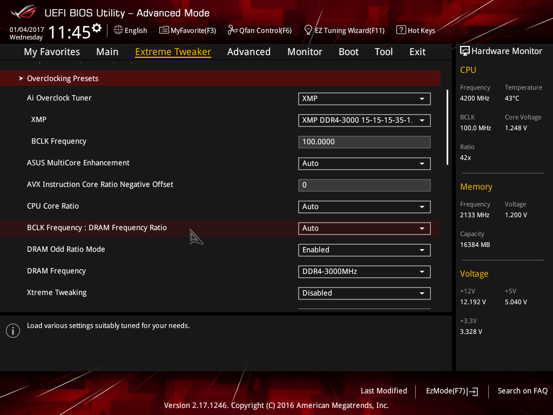Viewport: 553px width, 415px height.
Task: Launch EZ Tuning Wizard(F11)
Action: 344,30
